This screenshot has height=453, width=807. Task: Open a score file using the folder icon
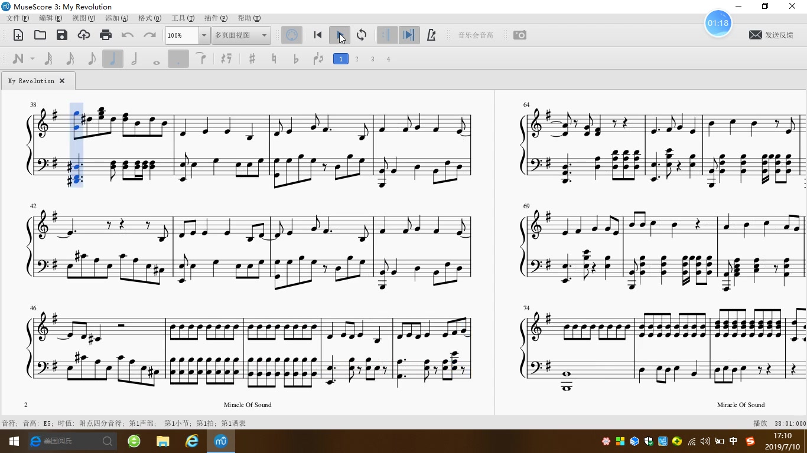40,35
